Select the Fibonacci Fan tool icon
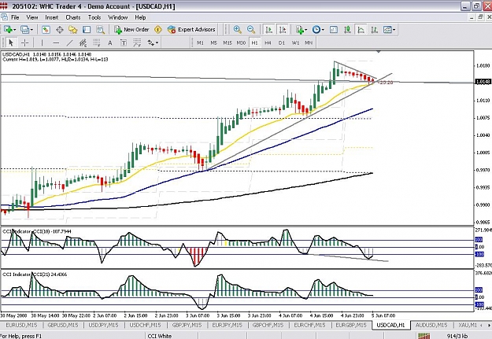Screen dimensions: 492x339 click(x=137, y=42)
